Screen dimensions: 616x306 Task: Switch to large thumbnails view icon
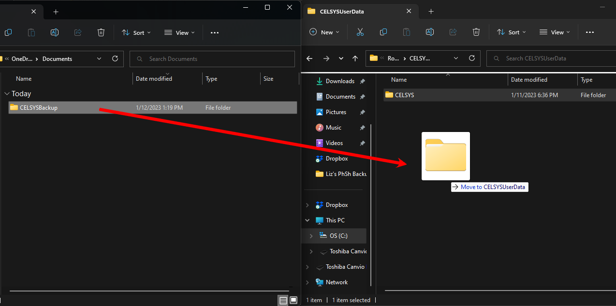(293, 300)
